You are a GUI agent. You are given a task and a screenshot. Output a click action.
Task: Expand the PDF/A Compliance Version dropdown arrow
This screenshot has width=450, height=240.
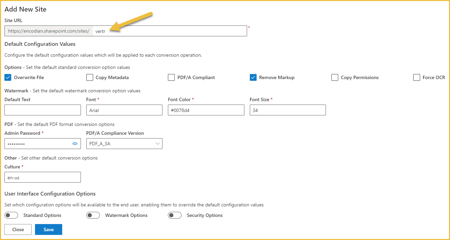pyautogui.click(x=158, y=144)
